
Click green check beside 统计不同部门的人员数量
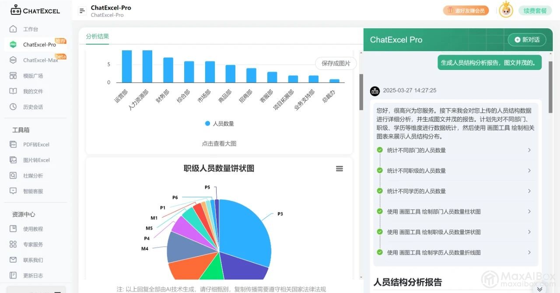[380, 150]
